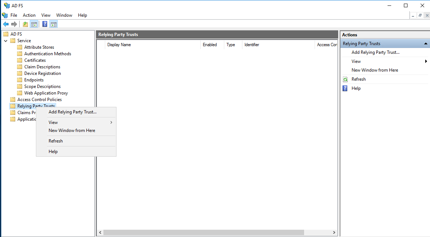
Task: Open the View menu in menu bar
Action: pyautogui.click(x=46, y=15)
